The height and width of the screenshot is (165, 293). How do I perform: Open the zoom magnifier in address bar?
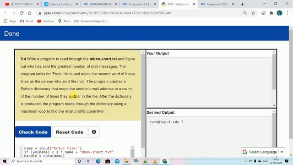[245, 13]
